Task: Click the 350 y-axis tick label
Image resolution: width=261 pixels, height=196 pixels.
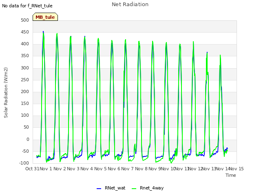Action: (25, 56)
